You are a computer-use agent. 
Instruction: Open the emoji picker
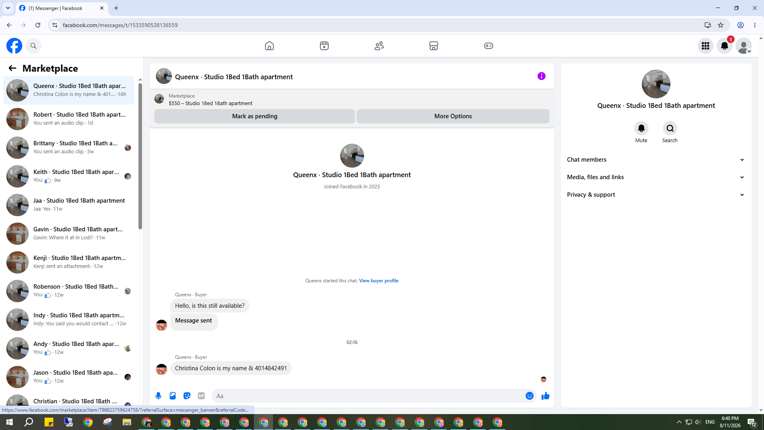(530, 396)
